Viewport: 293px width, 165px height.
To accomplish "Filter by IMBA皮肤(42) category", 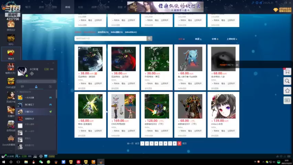I will coord(131,32).
